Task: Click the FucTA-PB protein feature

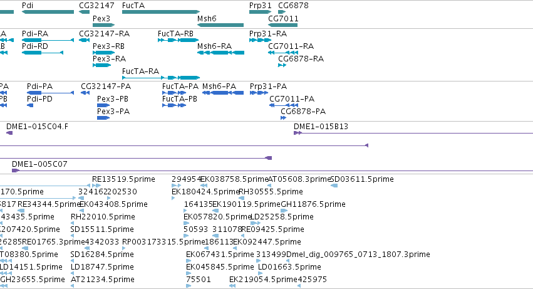Action: pyautogui.click(x=174, y=105)
